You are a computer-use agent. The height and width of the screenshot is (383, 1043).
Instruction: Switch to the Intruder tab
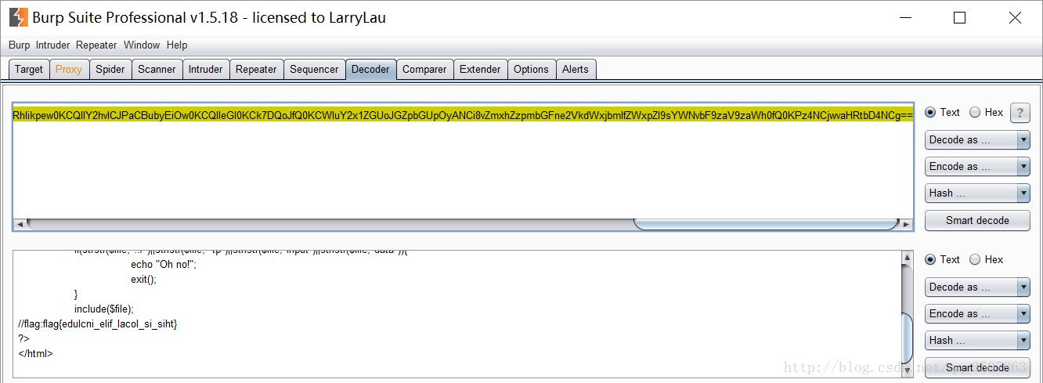(x=206, y=69)
